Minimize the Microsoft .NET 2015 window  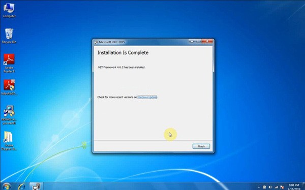192,41
